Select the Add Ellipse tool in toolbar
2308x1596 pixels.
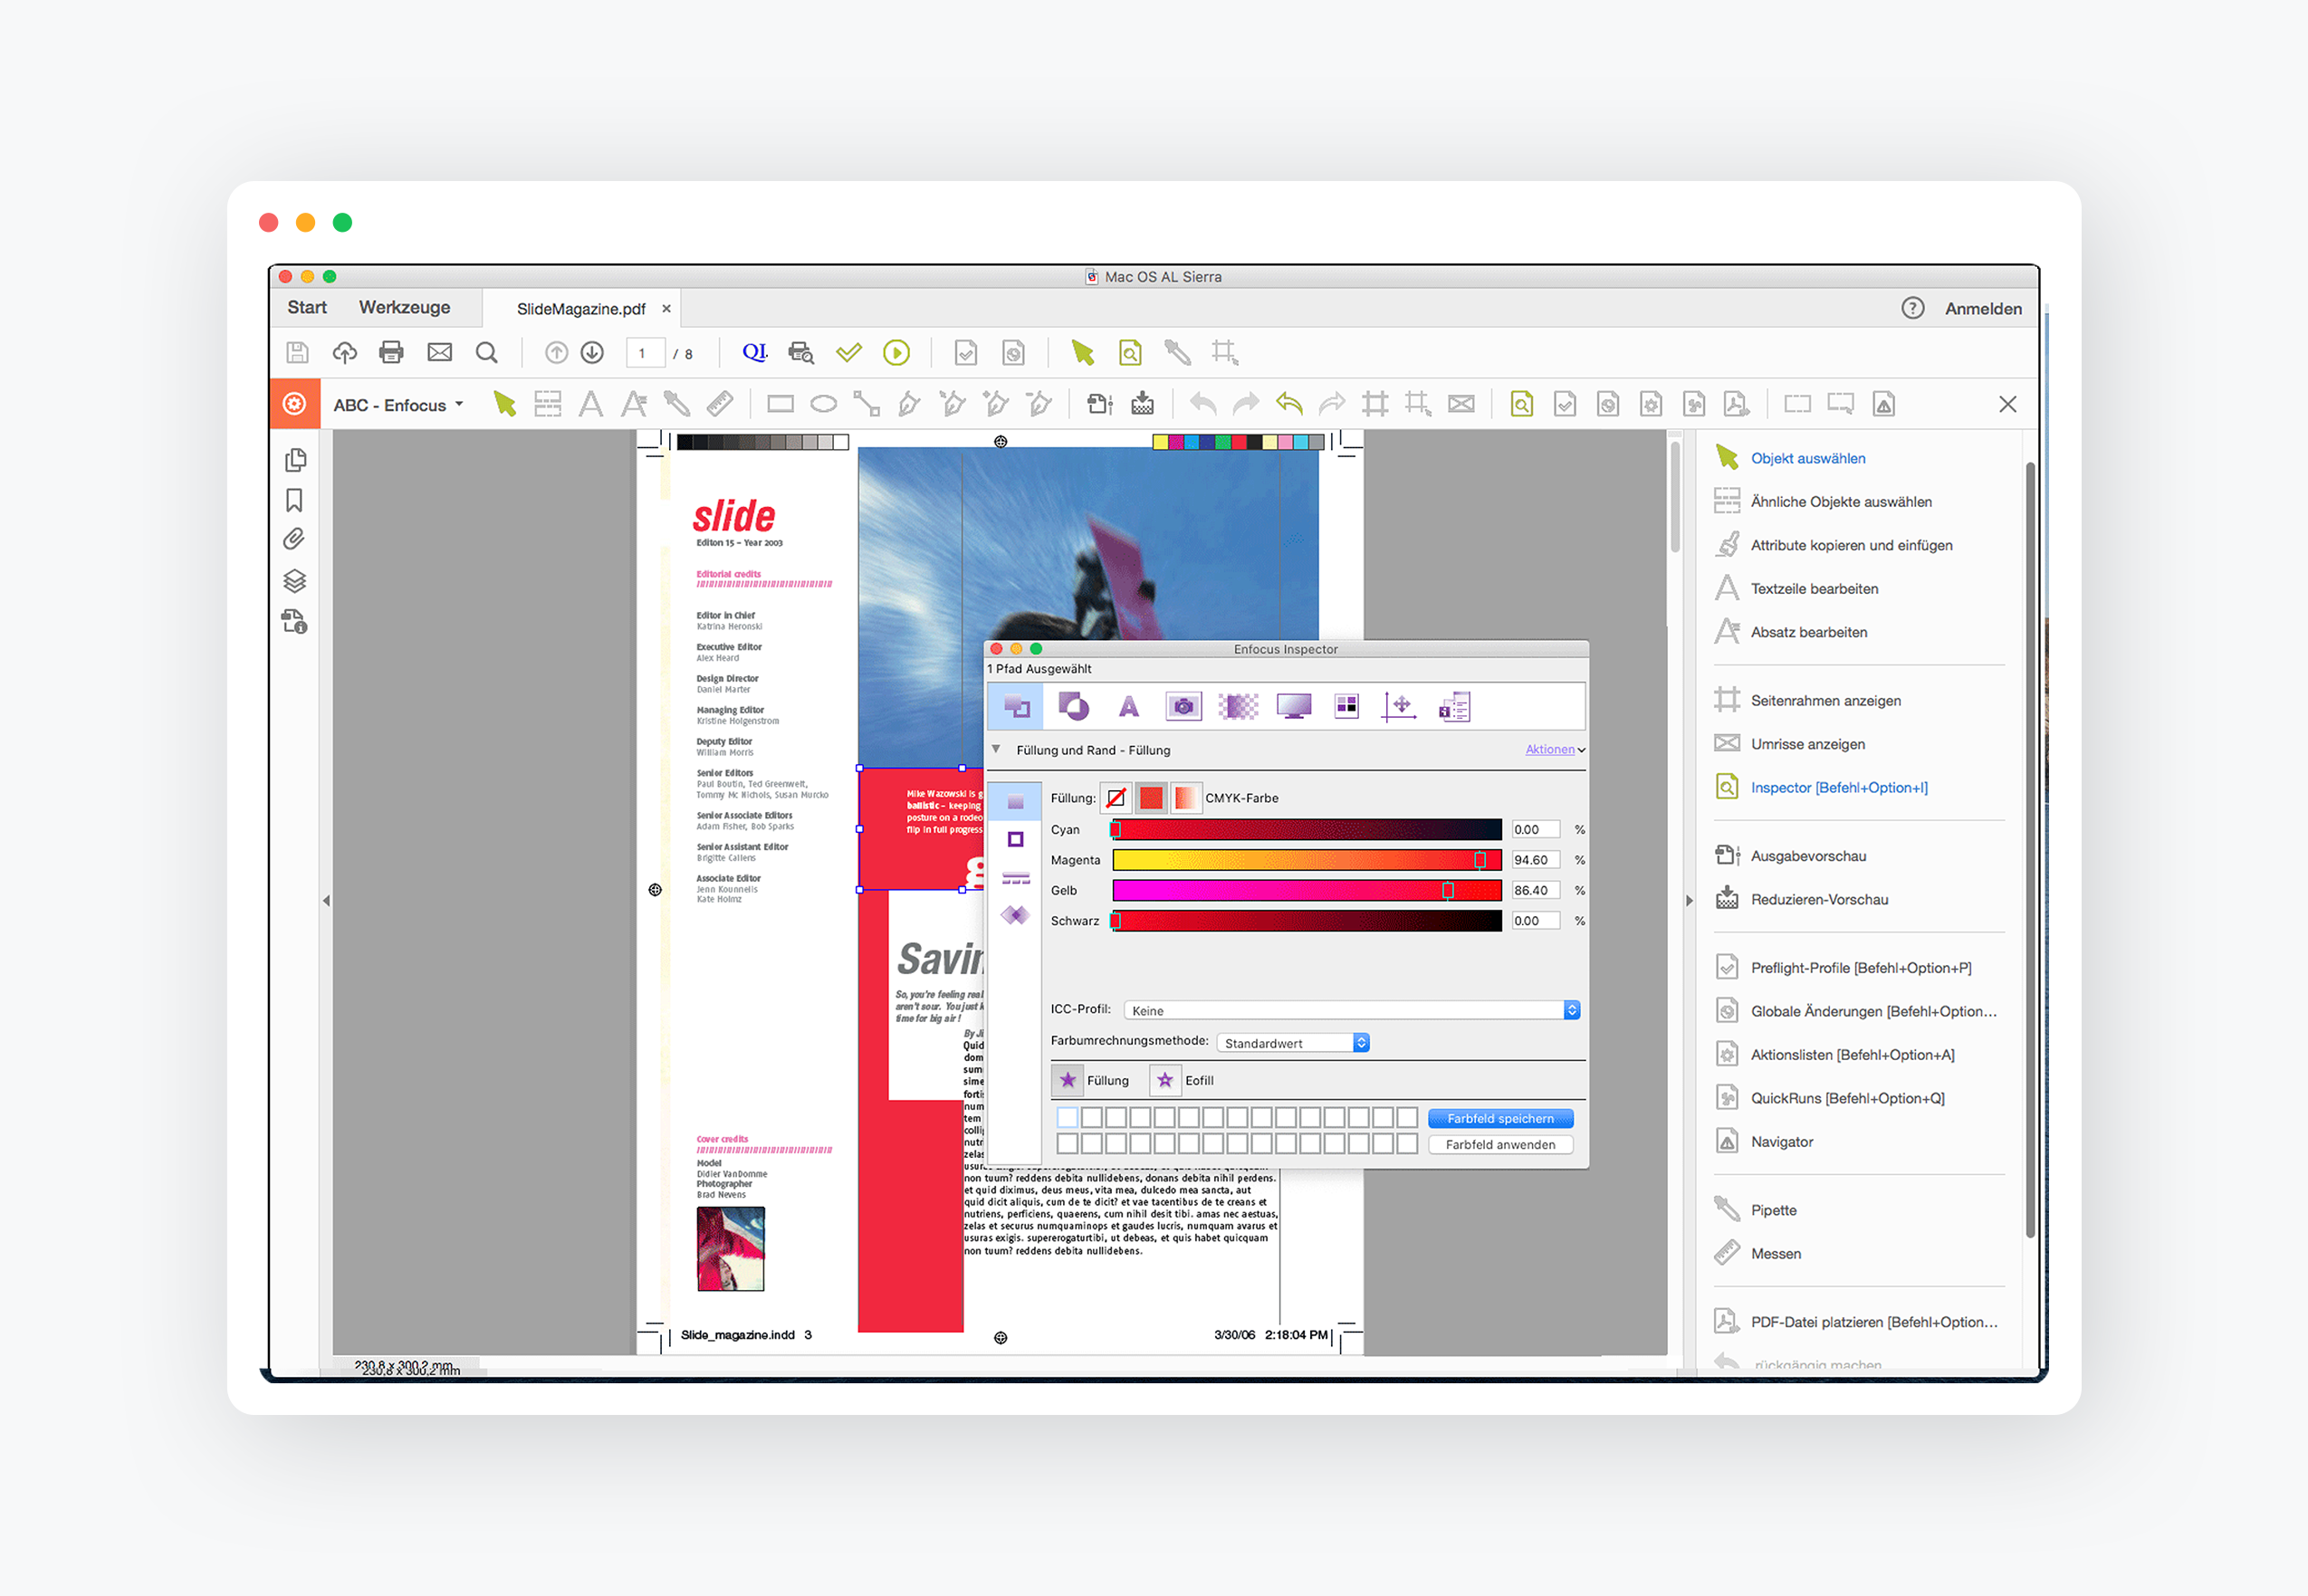click(823, 405)
